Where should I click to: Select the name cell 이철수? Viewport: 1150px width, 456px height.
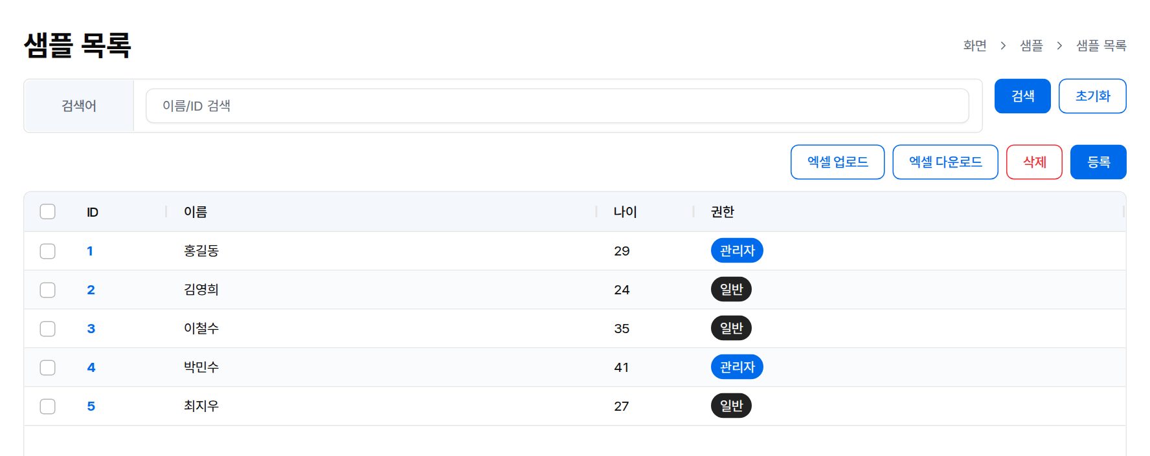[201, 328]
